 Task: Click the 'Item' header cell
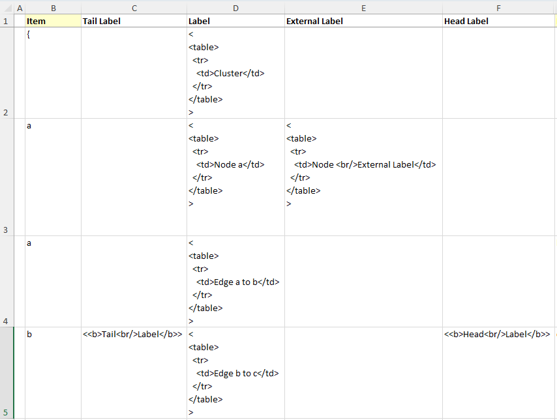point(53,21)
